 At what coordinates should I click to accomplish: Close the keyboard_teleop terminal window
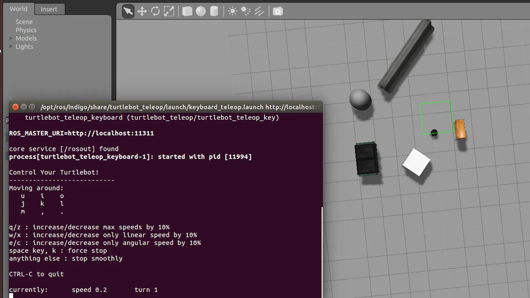[15, 107]
